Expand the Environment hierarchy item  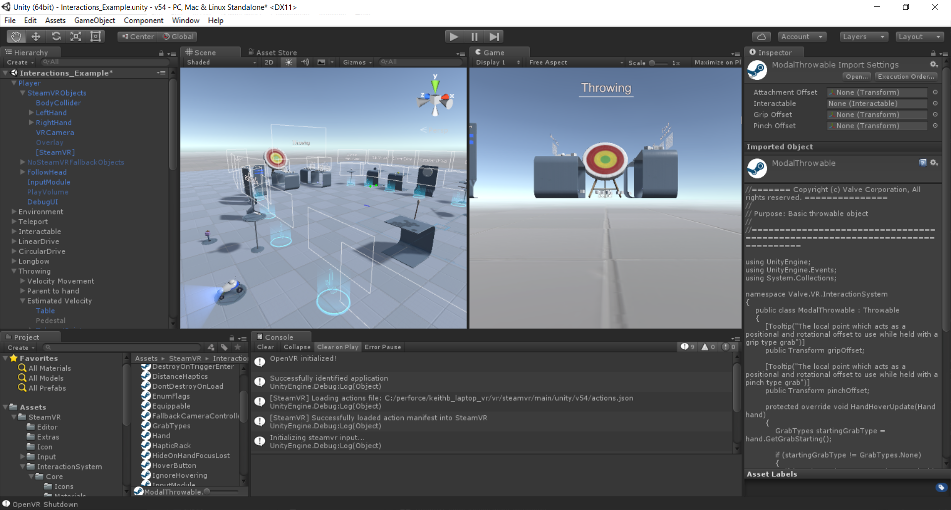[14, 211]
